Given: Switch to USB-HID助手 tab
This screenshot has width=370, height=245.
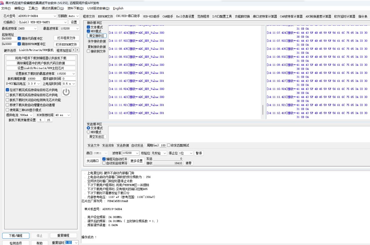Looking at the screenshot, I should click(x=151, y=16).
